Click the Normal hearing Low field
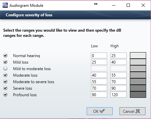This screenshot has height=119, width=151. pyautogui.click(x=99, y=55)
